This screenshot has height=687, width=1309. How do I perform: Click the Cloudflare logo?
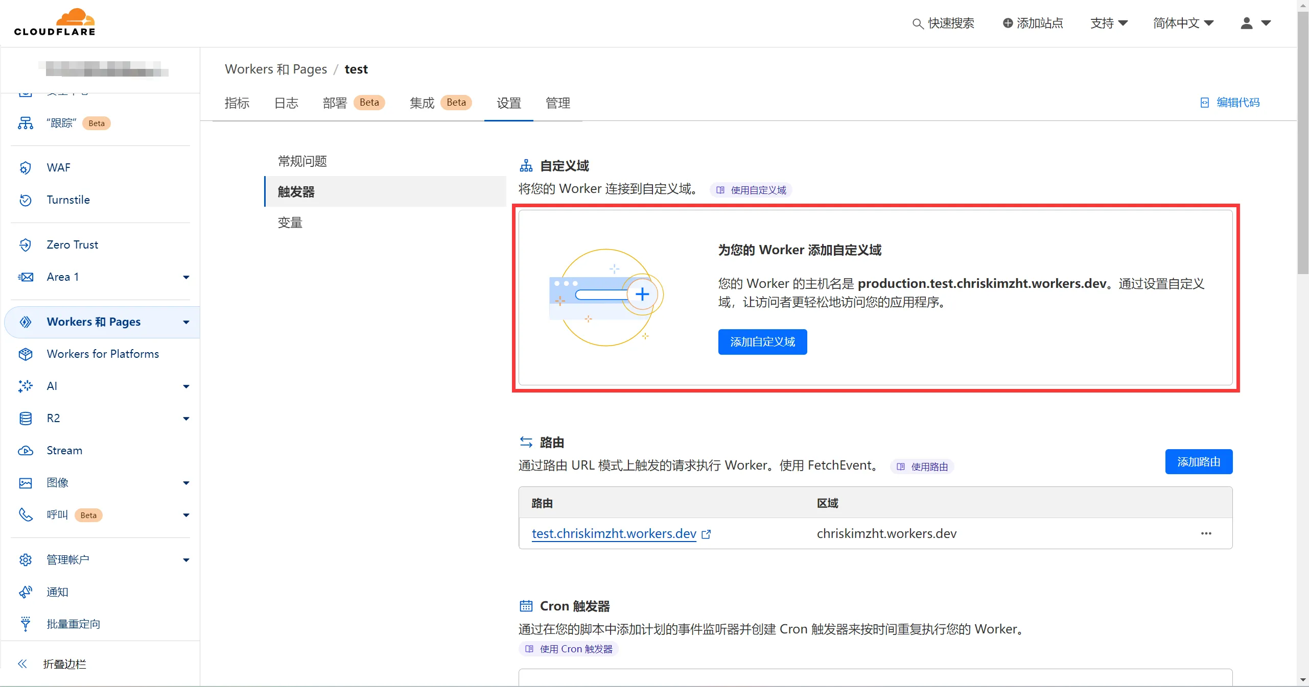[55, 22]
